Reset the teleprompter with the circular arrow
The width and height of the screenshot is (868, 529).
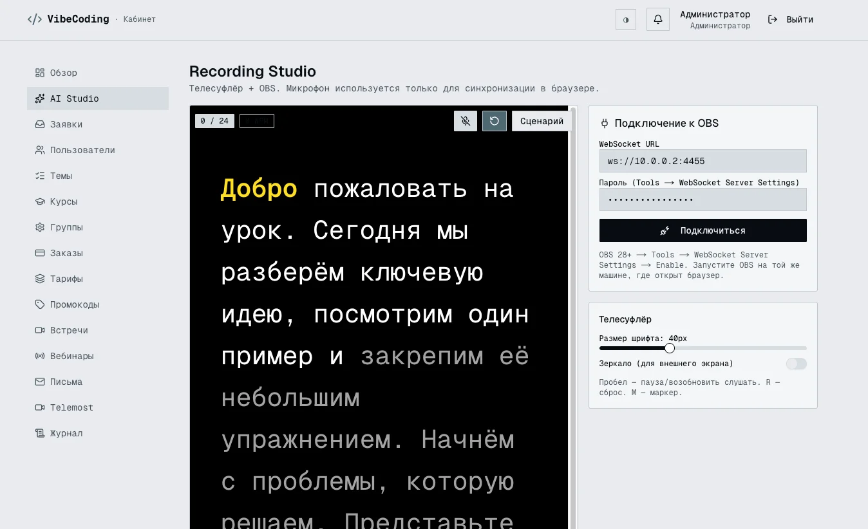point(495,121)
